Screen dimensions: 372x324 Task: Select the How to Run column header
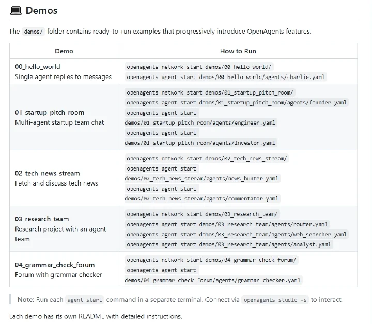click(238, 51)
